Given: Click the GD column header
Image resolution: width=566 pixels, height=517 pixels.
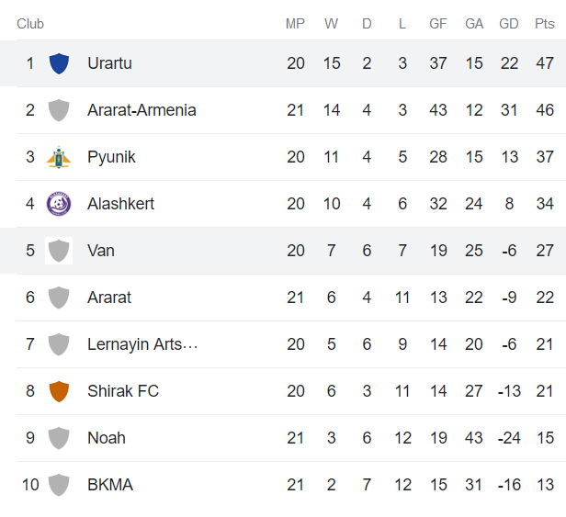Looking at the screenshot, I should tap(509, 24).
